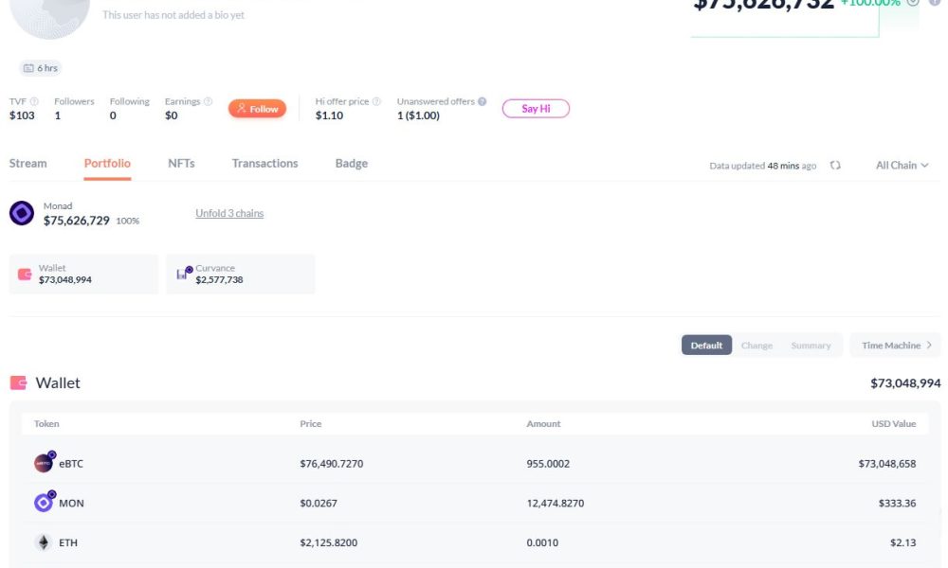Select the Summary view toggle
This screenshot has height=568, width=948.
(x=811, y=346)
